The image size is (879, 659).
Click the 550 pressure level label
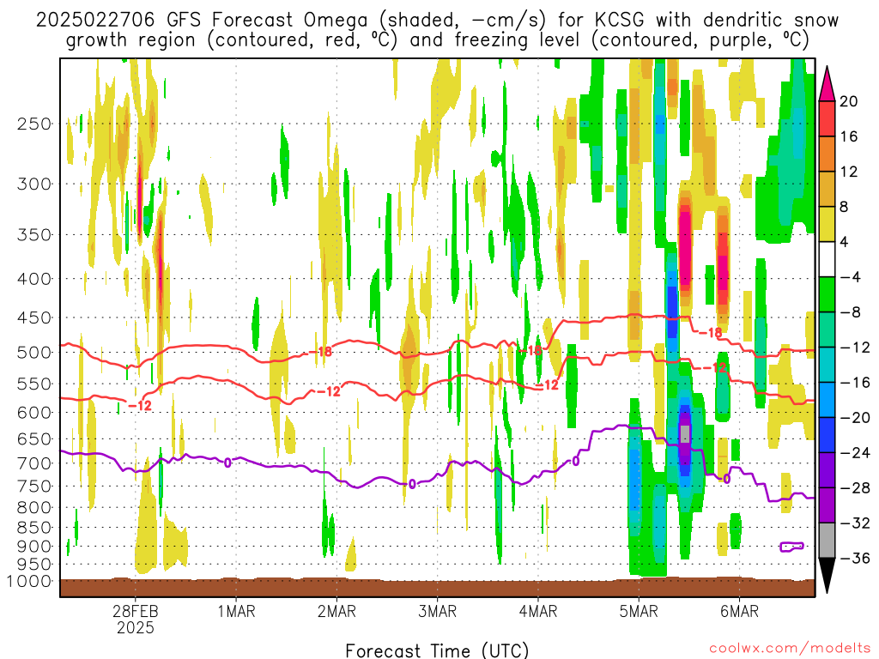tap(34, 384)
